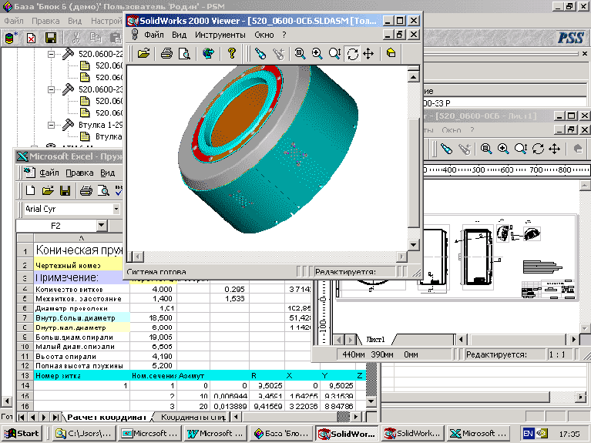
Task: Open Arial Cyr font dropdown in Excel
Action: click(116, 209)
